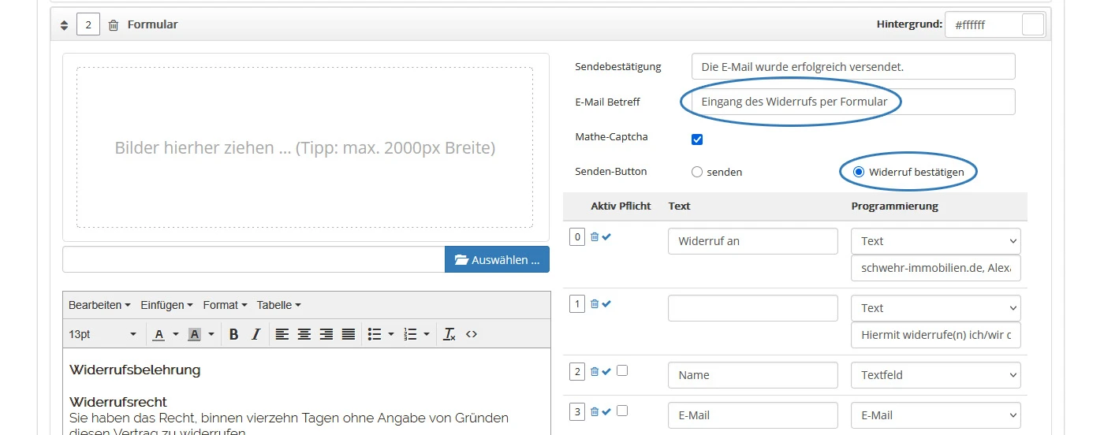This screenshot has height=435, width=1104.
Task: Click the order number box of the Name row
Action: [577, 370]
